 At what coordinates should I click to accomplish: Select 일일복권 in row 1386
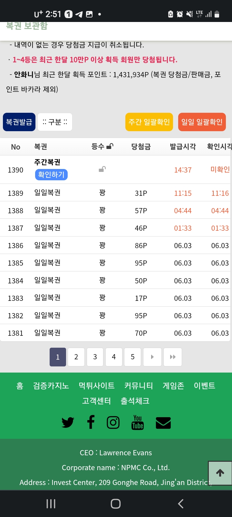(47, 245)
